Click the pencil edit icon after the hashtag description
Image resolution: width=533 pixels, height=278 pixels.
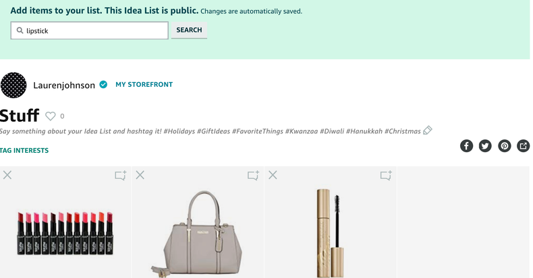427,131
